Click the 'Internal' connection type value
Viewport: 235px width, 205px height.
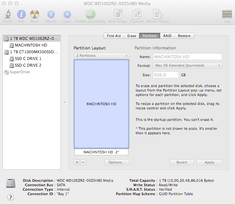[63, 189]
